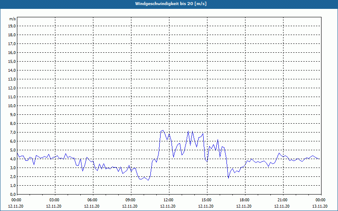Click the 11,0 y-axis label

(12, 97)
